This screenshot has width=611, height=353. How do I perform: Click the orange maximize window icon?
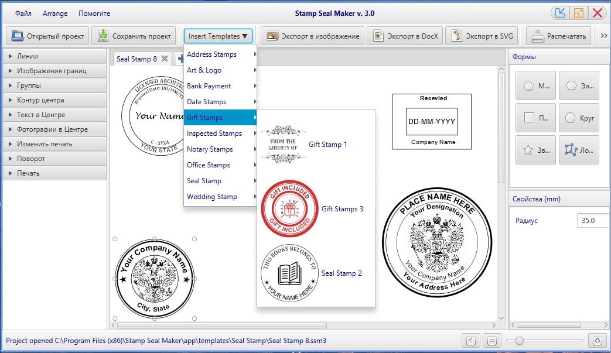tap(579, 13)
